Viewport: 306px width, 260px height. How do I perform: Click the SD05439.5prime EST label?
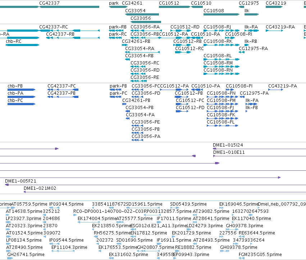[x=188, y=204]
